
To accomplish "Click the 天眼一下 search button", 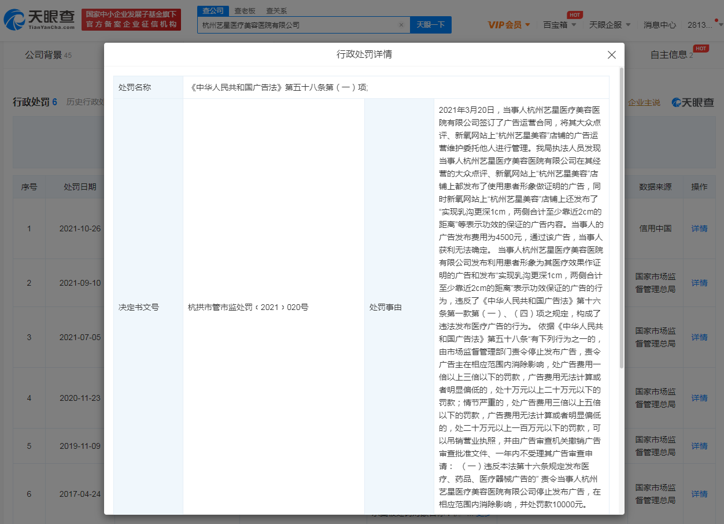I will [x=431, y=25].
